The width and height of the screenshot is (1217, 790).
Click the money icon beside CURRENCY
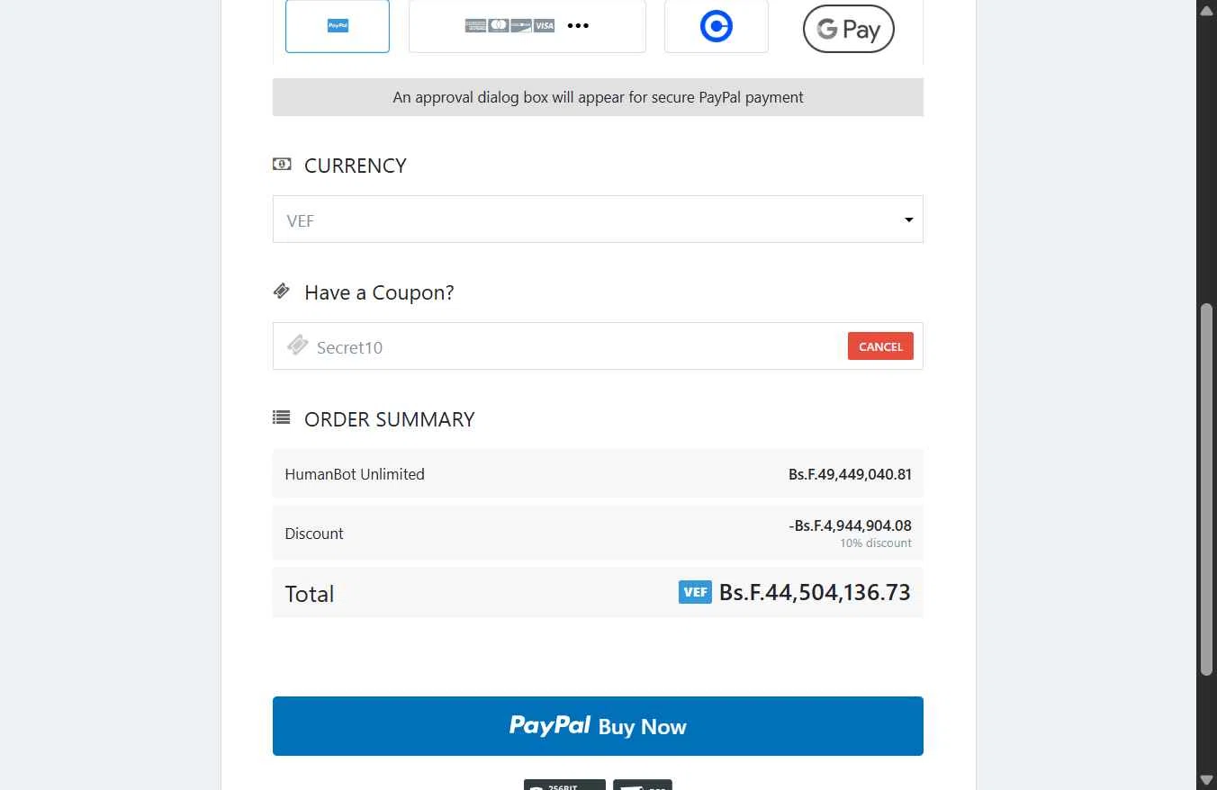282,164
